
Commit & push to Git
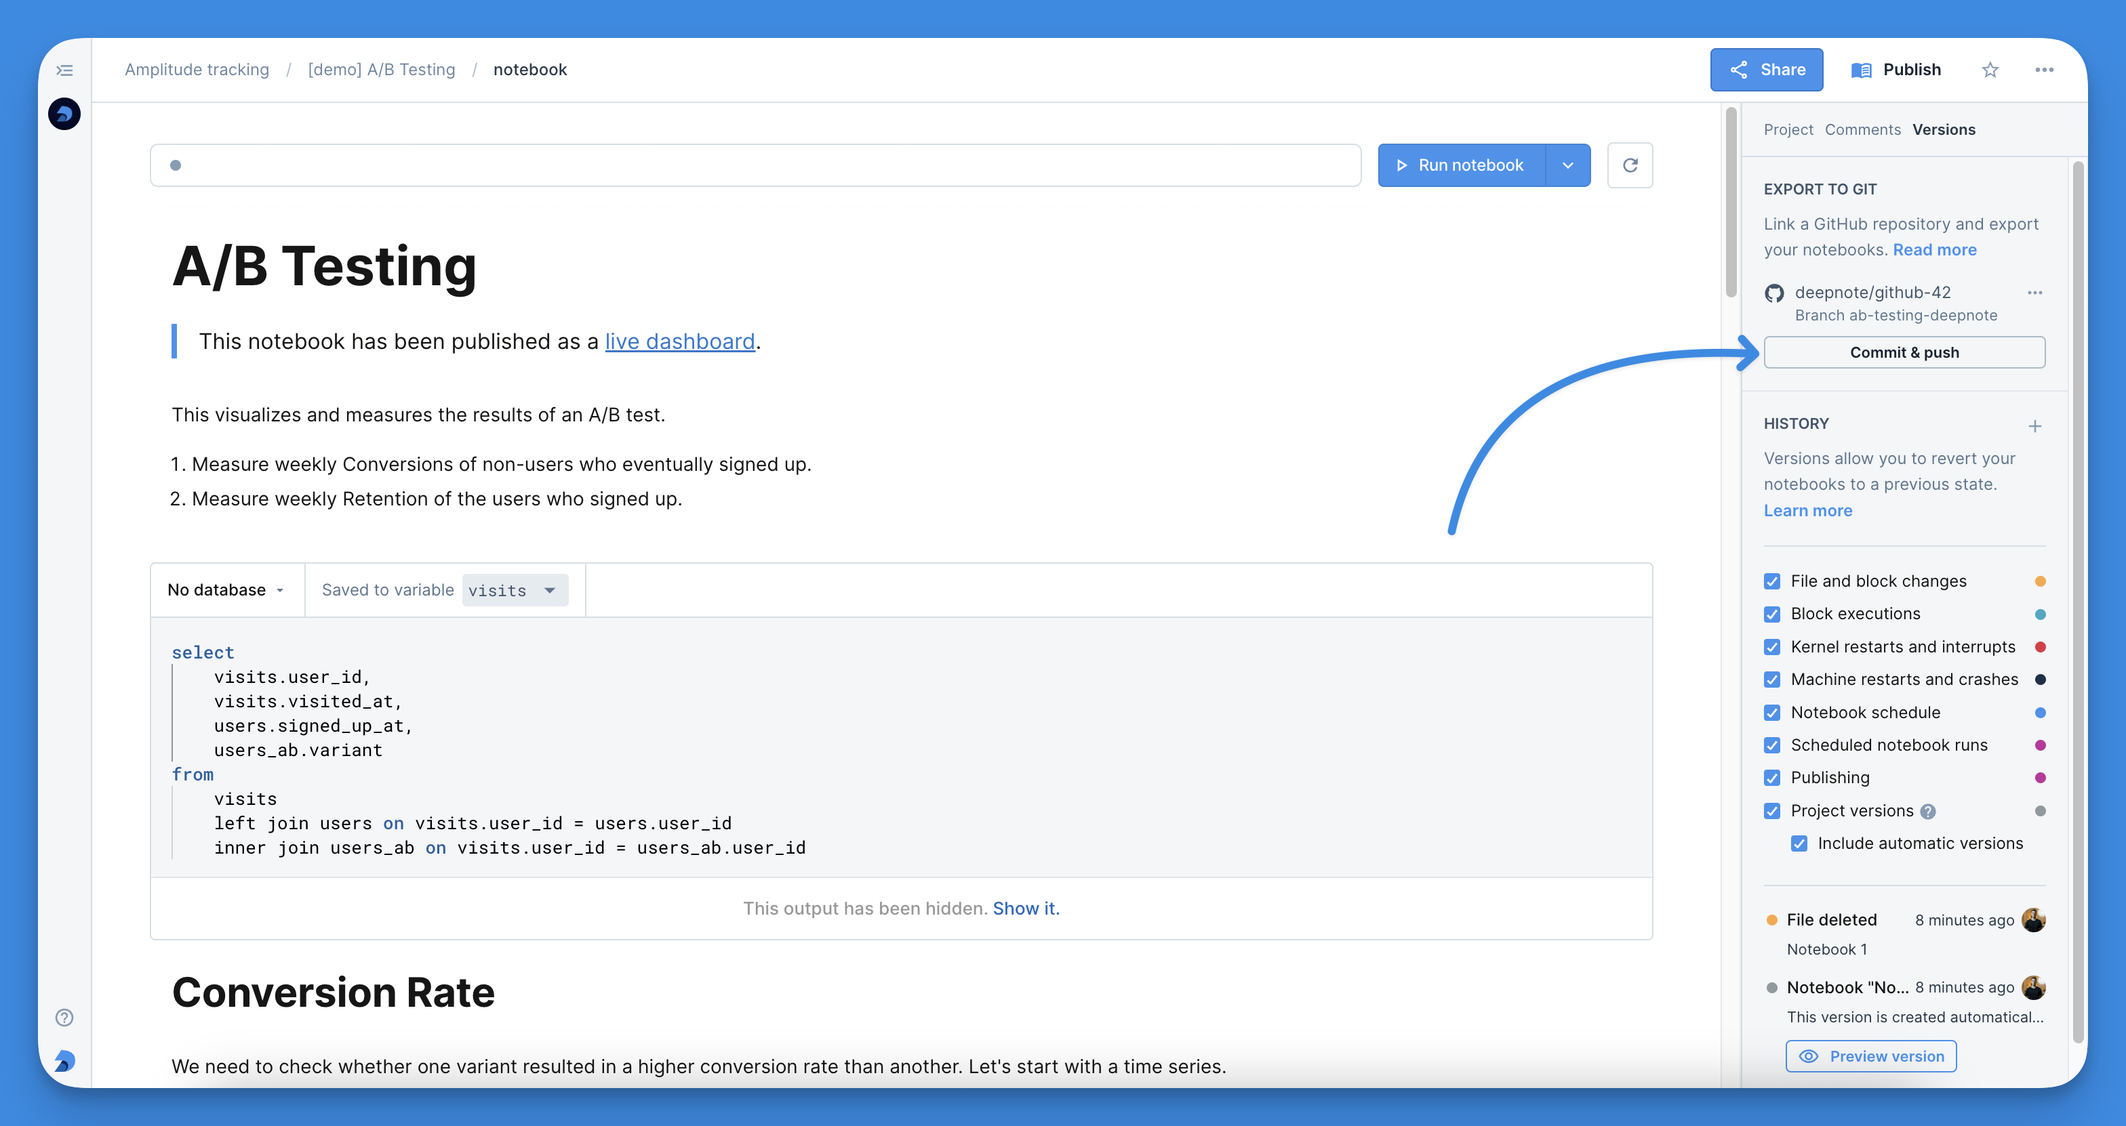tap(1904, 352)
